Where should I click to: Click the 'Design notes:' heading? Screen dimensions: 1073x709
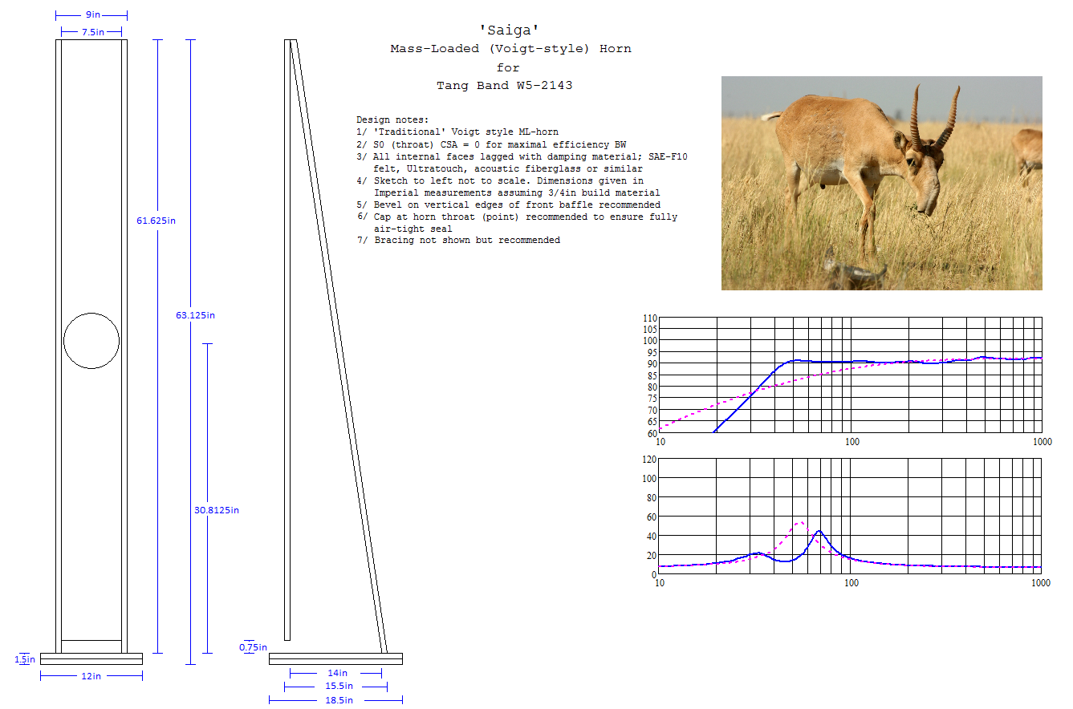[392, 120]
